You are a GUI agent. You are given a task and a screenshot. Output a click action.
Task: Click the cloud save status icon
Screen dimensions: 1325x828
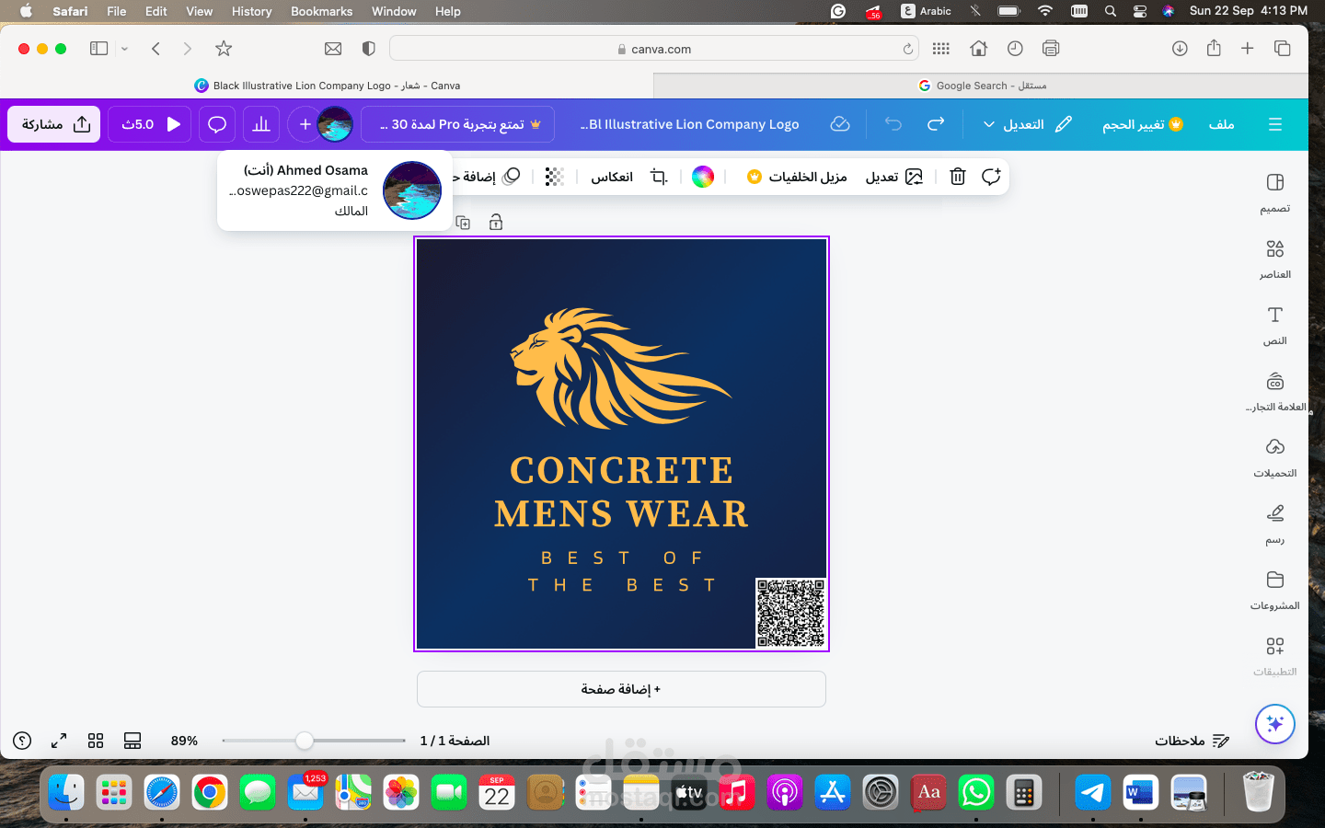[840, 124]
